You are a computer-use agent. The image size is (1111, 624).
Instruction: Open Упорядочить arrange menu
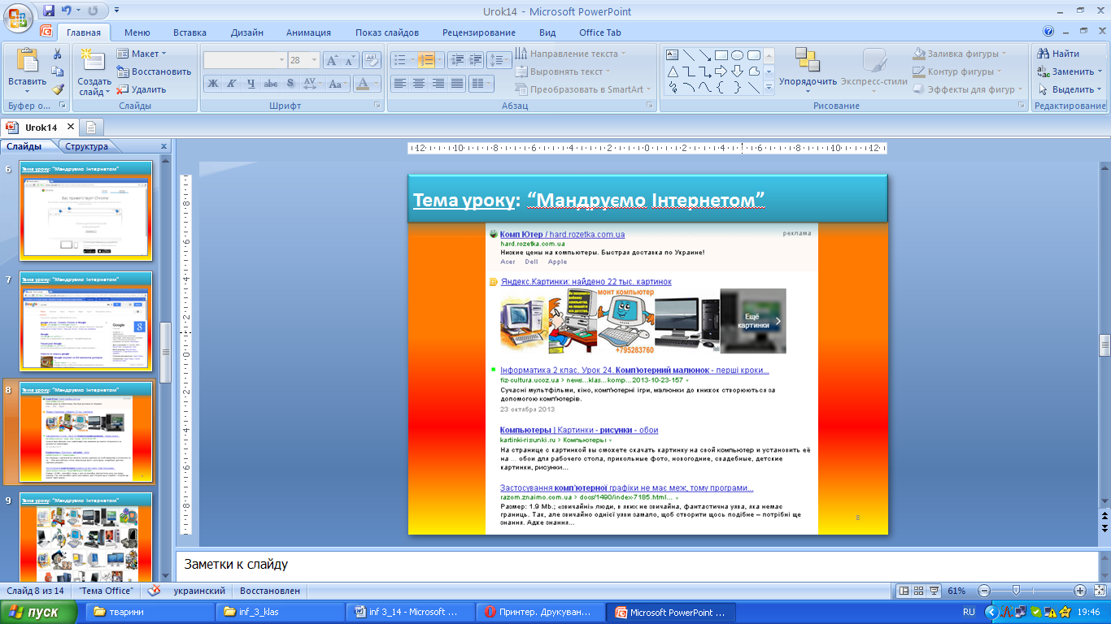[x=808, y=69]
